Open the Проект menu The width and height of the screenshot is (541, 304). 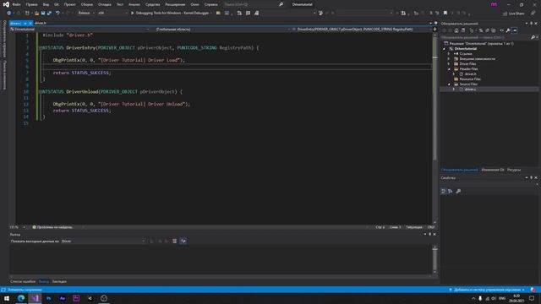(x=69, y=4)
